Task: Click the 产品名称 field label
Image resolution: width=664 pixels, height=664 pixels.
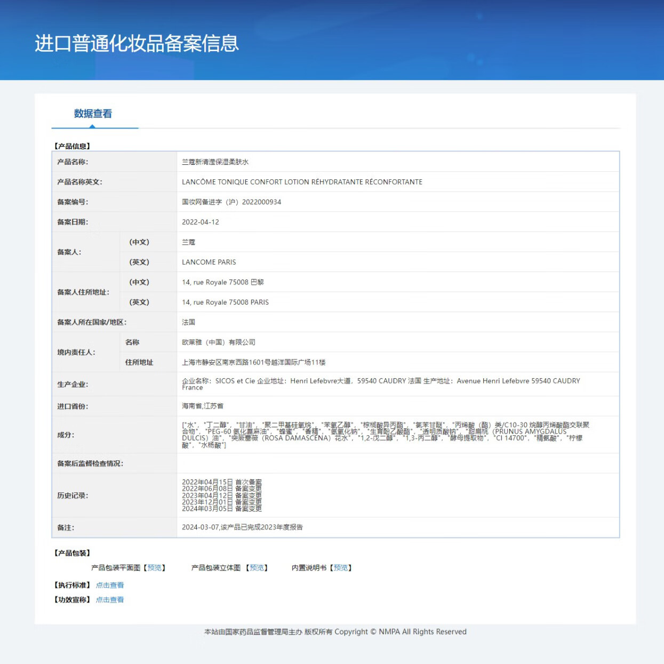Action: pos(73,162)
